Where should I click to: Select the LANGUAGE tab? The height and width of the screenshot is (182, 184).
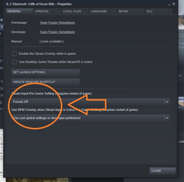pyautogui.click(x=103, y=11)
